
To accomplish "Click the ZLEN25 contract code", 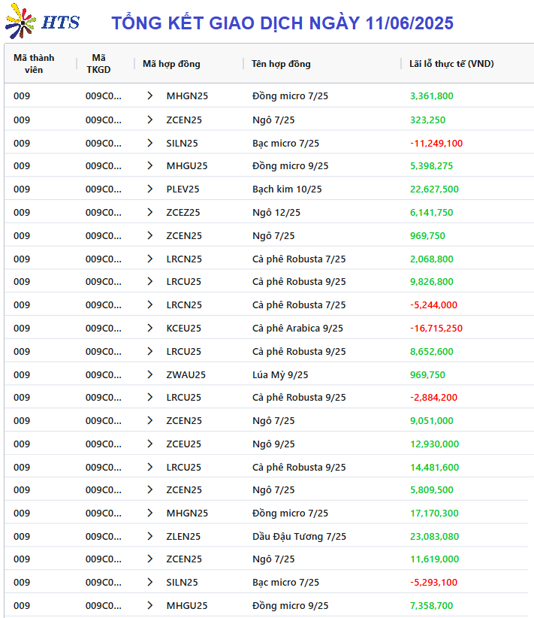I will pos(183,536).
